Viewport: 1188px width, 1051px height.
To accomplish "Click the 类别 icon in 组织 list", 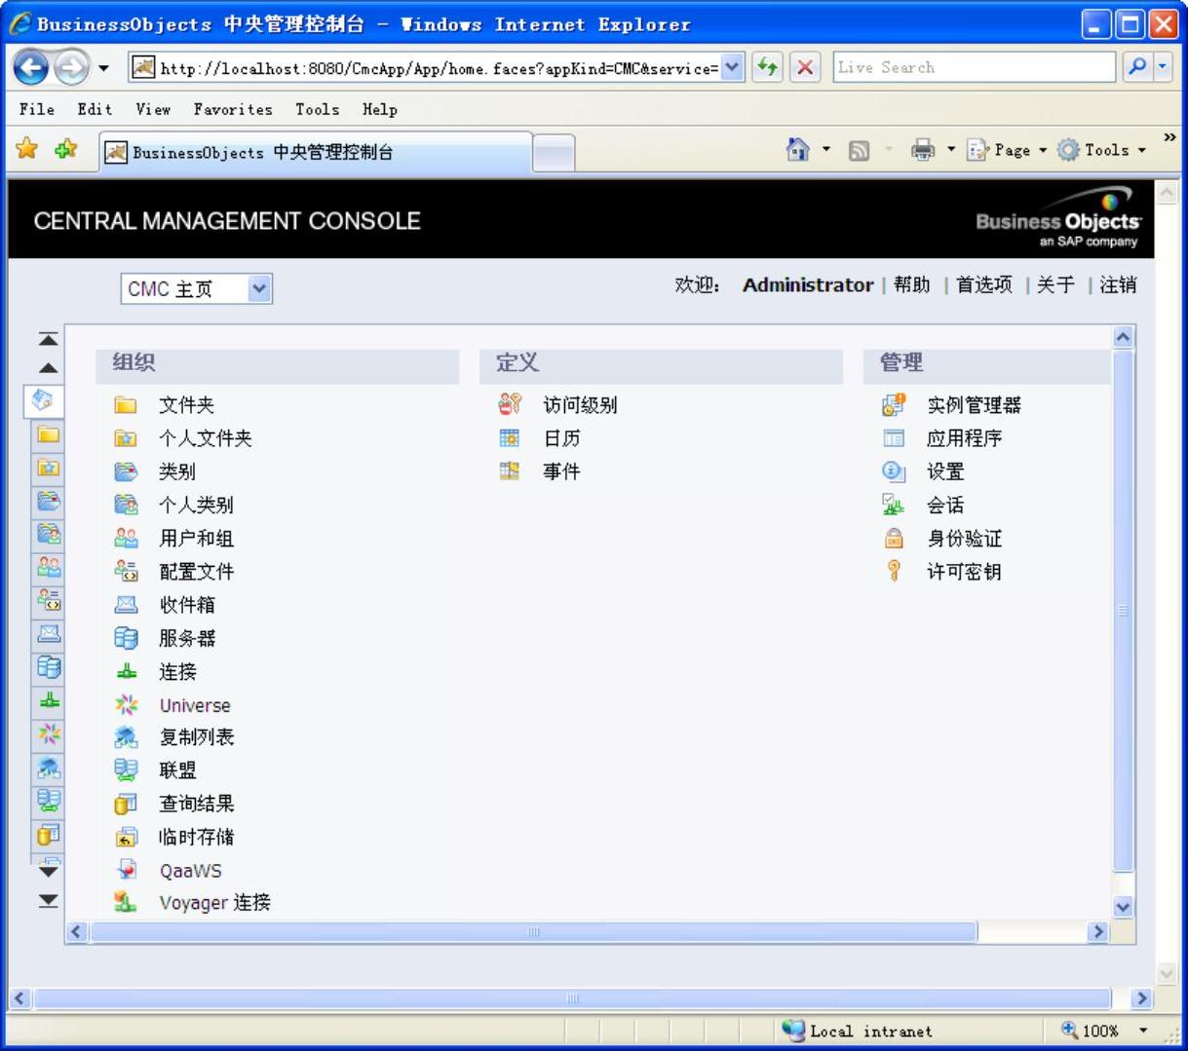I will click(x=126, y=471).
